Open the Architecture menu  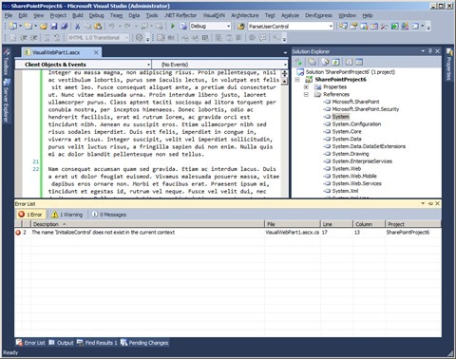[244, 15]
